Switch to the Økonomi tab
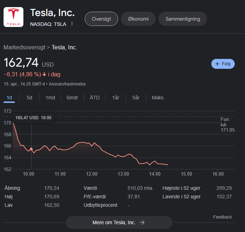Screen dimensions: 245x232 click(138, 19)
